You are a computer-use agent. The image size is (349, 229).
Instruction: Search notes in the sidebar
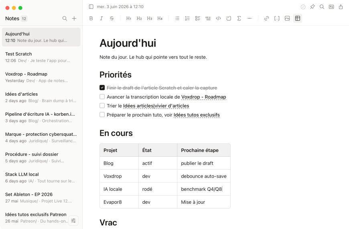pos(65,18)
